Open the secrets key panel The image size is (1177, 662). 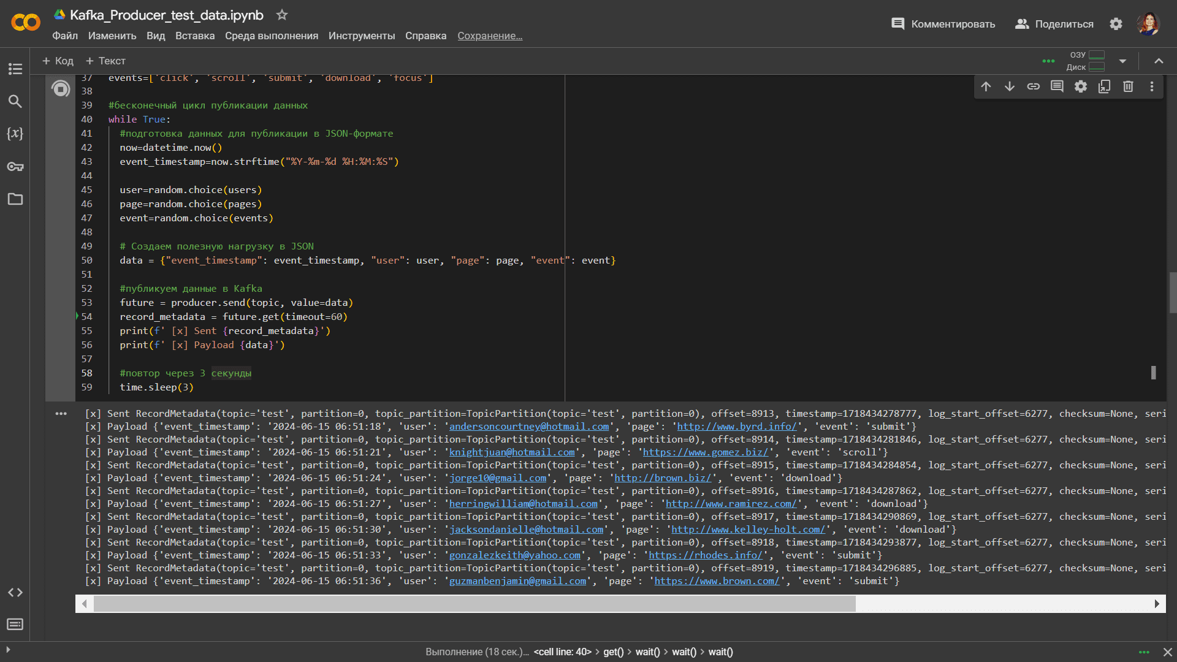pyautogui.click(x=15, y=166)
